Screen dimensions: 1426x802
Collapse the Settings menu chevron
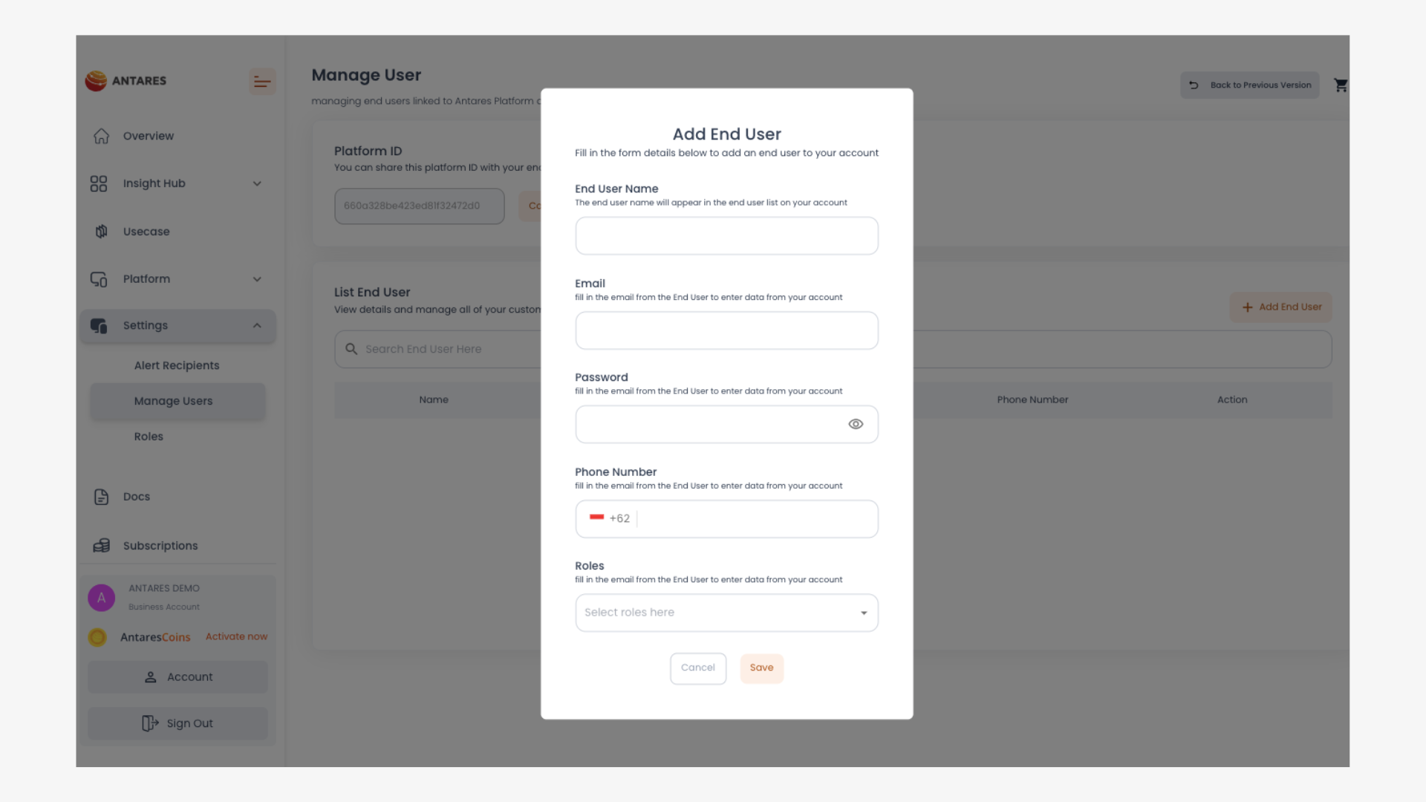click(257, 325)
